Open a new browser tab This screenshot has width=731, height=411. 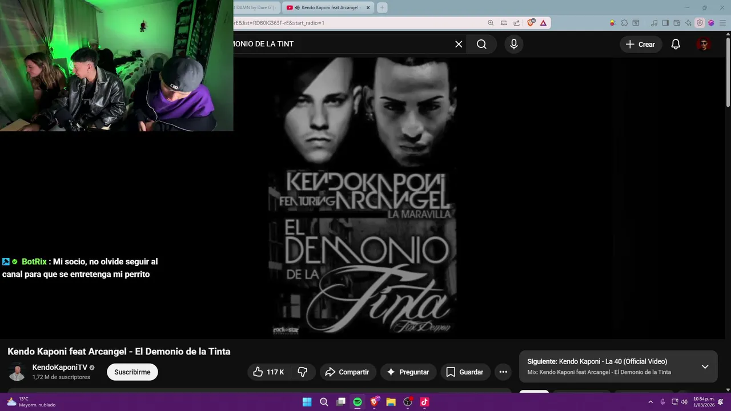382,7
